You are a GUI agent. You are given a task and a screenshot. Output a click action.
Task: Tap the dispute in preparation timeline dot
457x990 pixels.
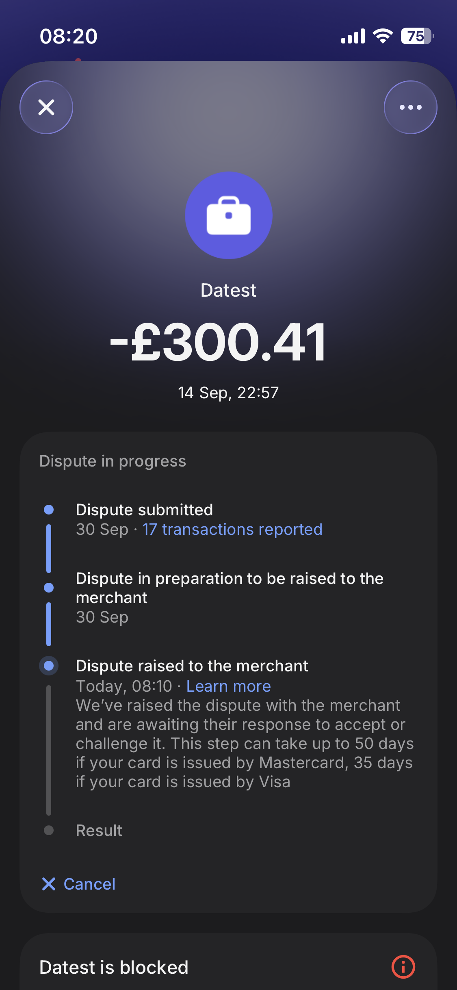49,588
